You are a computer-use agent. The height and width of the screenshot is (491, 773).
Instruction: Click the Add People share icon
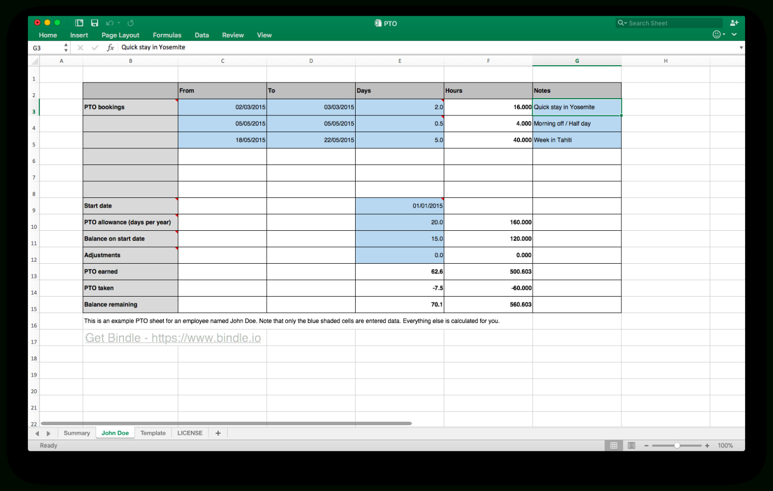point(734,23)
